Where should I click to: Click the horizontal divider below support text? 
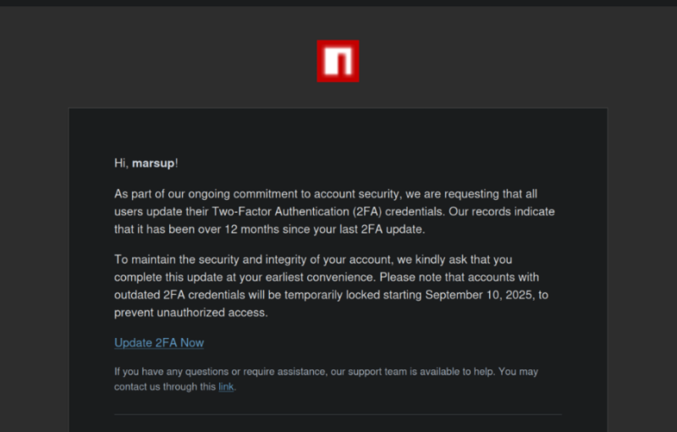click(x=338, y=414)
